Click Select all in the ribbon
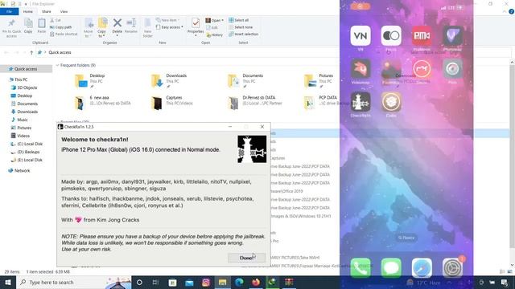The image size is (515, 289). point(239,20)
